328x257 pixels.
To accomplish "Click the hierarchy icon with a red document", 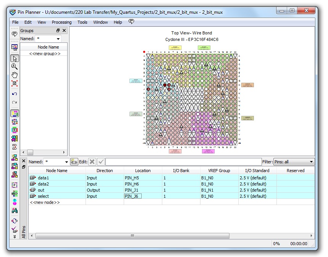I will [x=15, y=174].
